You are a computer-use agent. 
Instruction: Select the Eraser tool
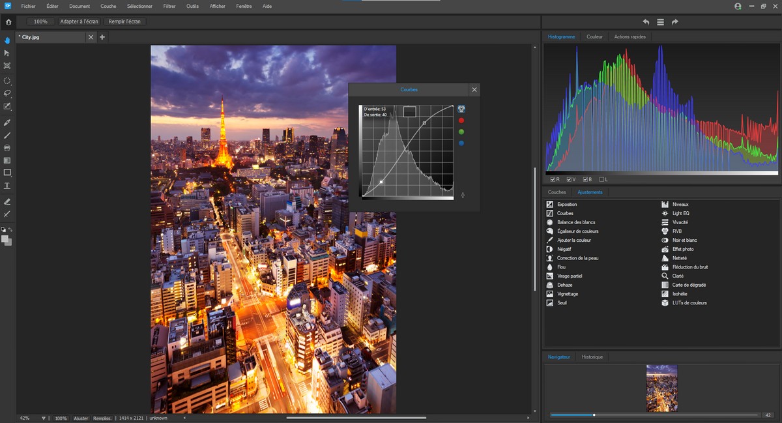[x=7, y=201]
